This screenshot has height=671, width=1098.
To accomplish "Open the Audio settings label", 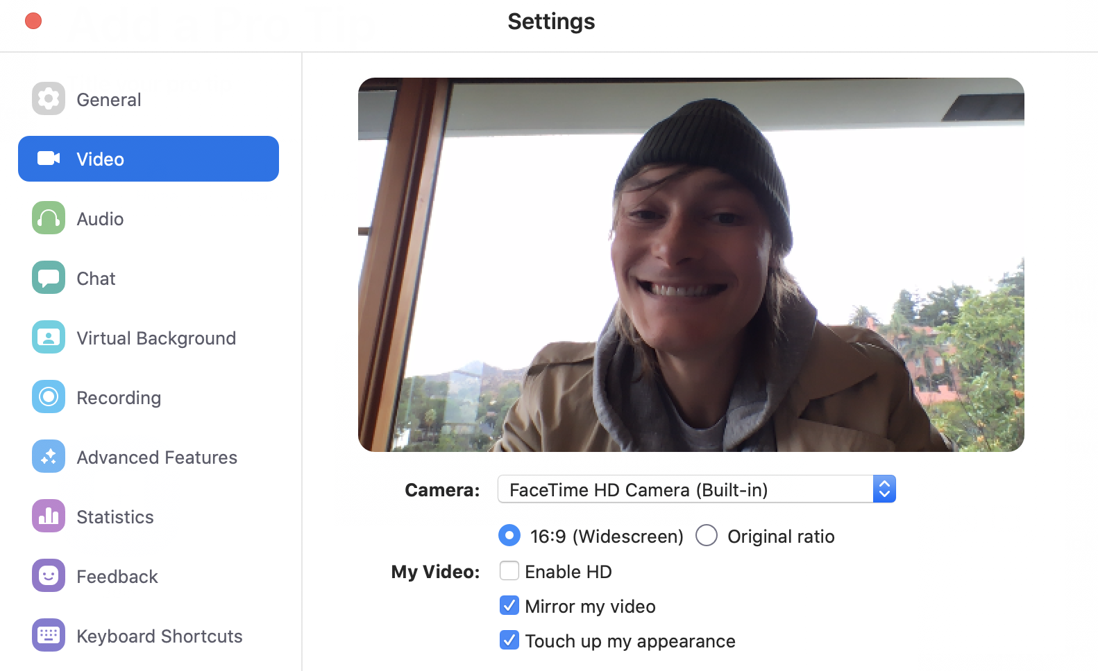I will 100,219.
